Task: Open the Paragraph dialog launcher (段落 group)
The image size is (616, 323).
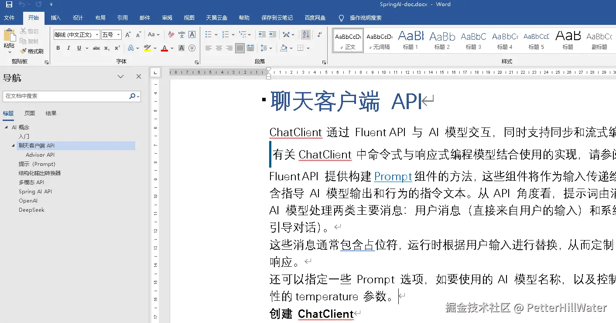Action: pyautogui.click(x=324, y=62)
